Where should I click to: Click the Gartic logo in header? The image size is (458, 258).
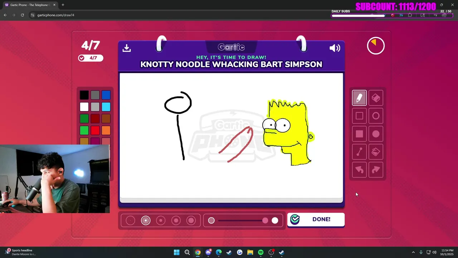[x=231, y=47]
